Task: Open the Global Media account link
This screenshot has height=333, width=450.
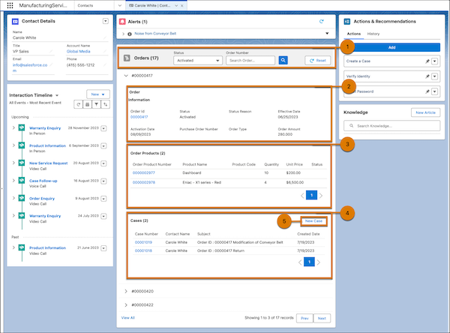Action: [x=78, y=52]
